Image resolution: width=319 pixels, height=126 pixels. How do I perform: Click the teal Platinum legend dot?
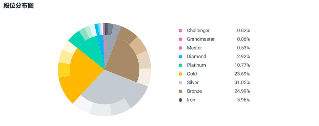[180, 65]
